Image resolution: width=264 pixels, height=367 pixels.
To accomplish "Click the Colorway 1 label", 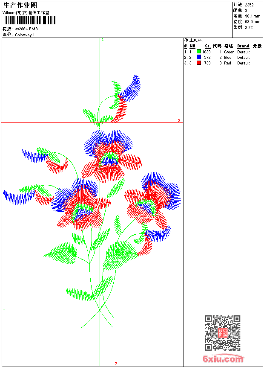I will coord(25,35).
